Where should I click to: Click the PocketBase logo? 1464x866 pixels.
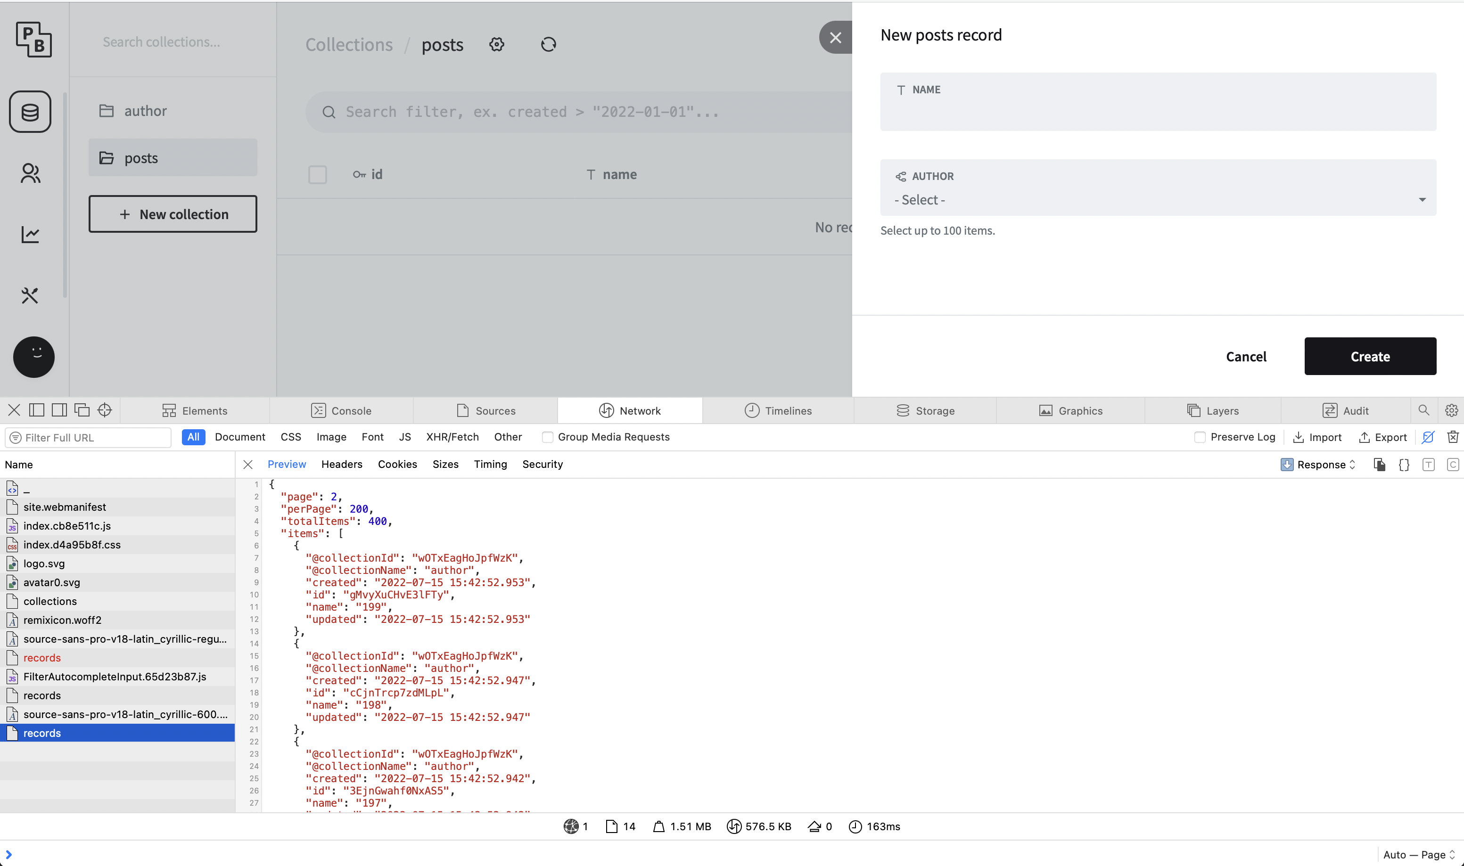(33, 39)
